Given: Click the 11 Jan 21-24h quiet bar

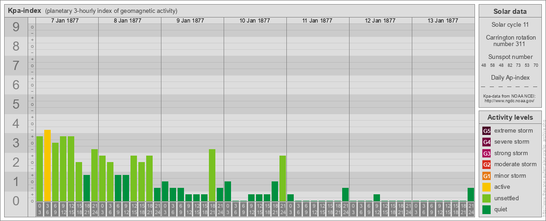Looking at the screenshot, I should (x=345, y=195).
